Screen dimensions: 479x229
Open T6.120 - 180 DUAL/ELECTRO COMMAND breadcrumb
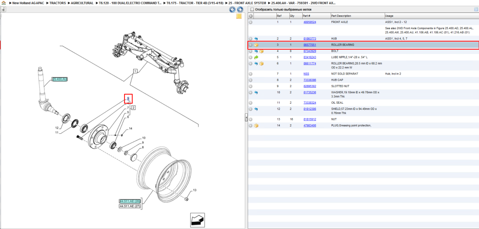[x=129, y=3]
